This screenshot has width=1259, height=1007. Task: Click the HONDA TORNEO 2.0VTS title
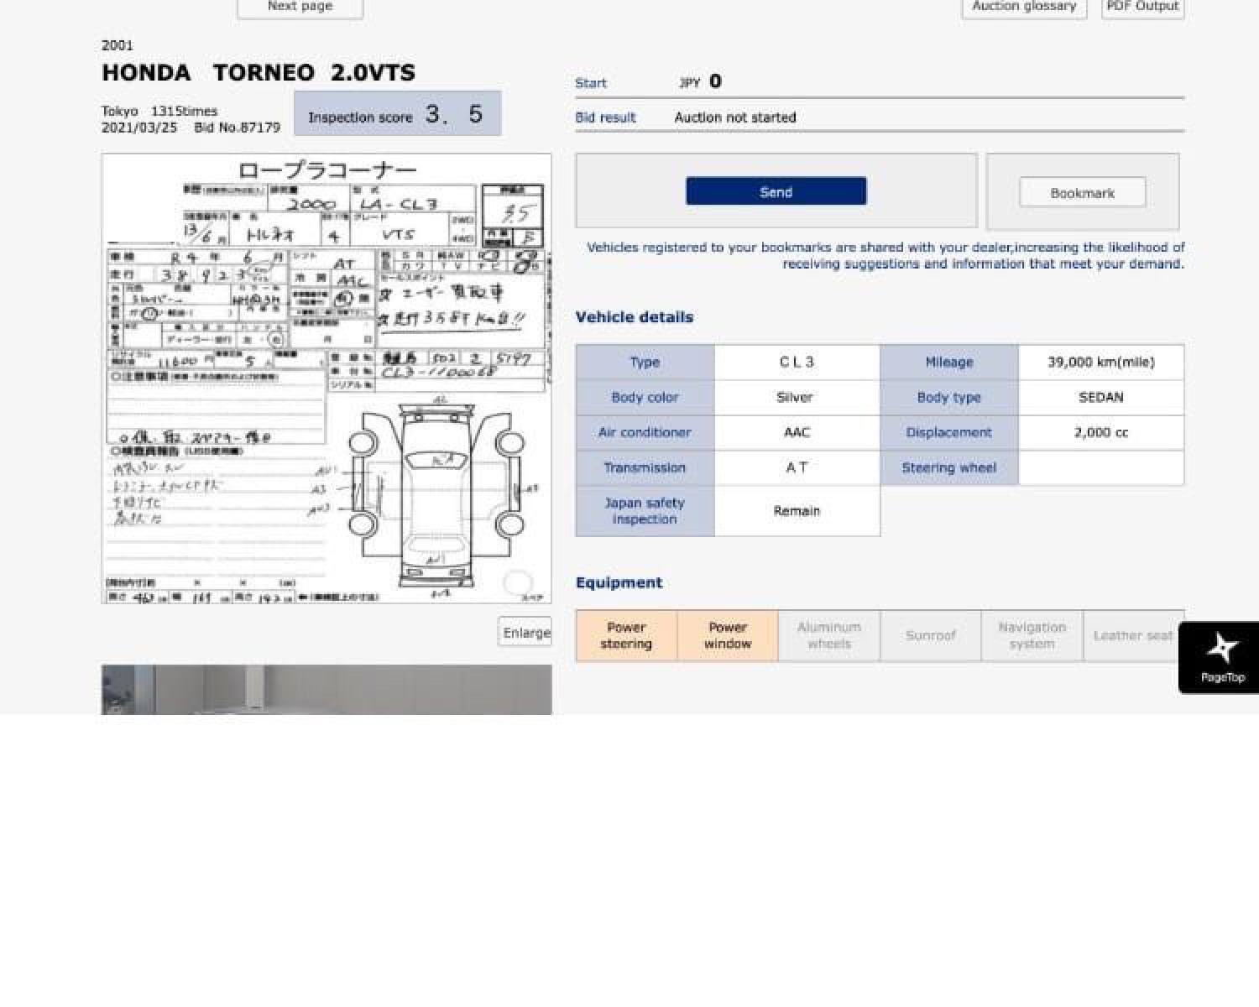[x=259, y=72]
